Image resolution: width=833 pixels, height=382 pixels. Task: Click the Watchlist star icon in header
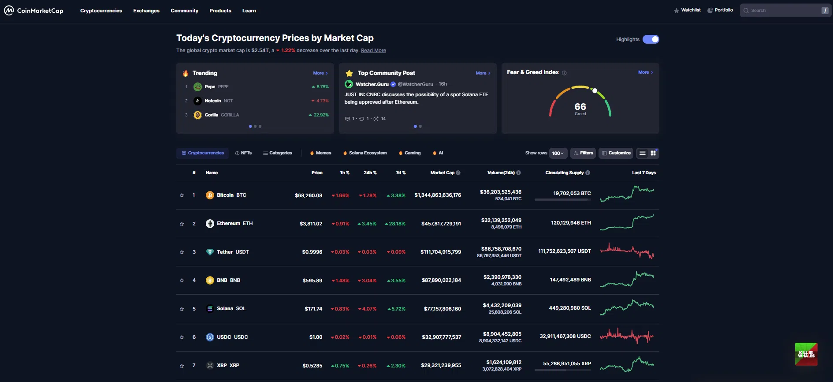[677, 11]
